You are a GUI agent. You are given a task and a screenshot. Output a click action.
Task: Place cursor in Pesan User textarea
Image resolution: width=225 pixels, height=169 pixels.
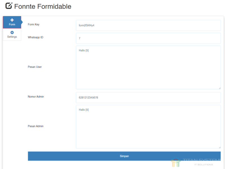[x=148, y=68]
